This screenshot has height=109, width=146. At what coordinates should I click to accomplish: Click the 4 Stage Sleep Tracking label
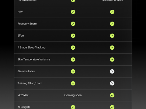tap(31, 48)
